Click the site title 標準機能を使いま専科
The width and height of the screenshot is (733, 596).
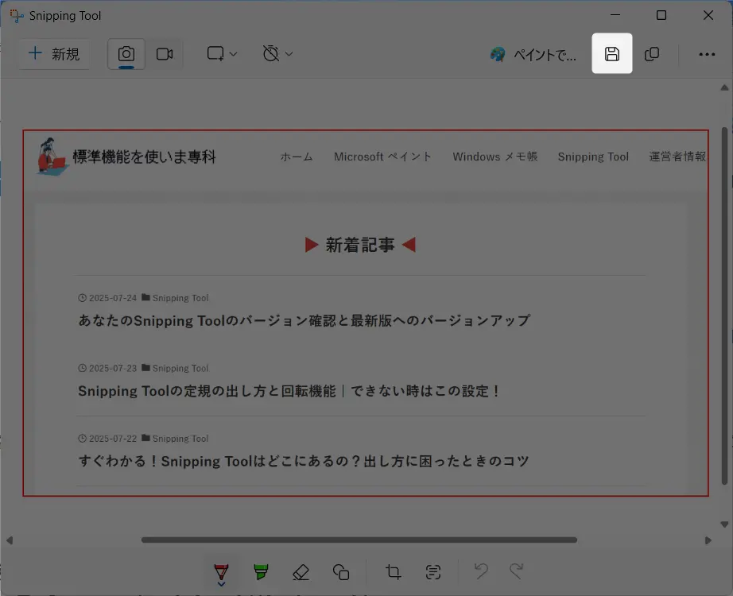(x=145, y=157)
